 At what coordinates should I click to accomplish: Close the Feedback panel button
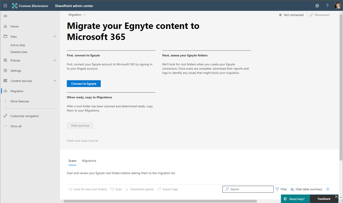336,197
